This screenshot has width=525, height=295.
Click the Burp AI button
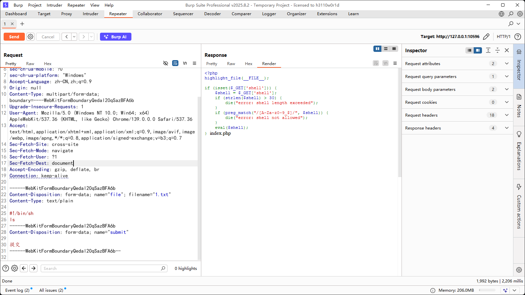coord(116,37)
